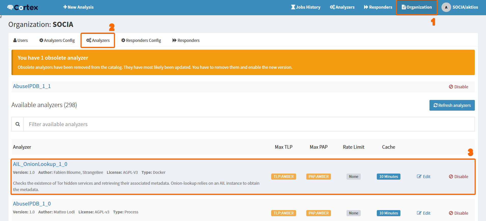
Task: Click TLP:AMBER badge for AbuseIPDB_1_0
Action: [x=284, y=213]
